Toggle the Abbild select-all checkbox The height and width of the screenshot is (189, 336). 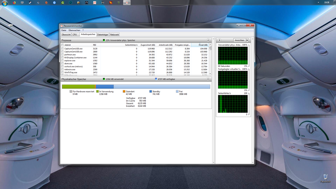[62, 45]
